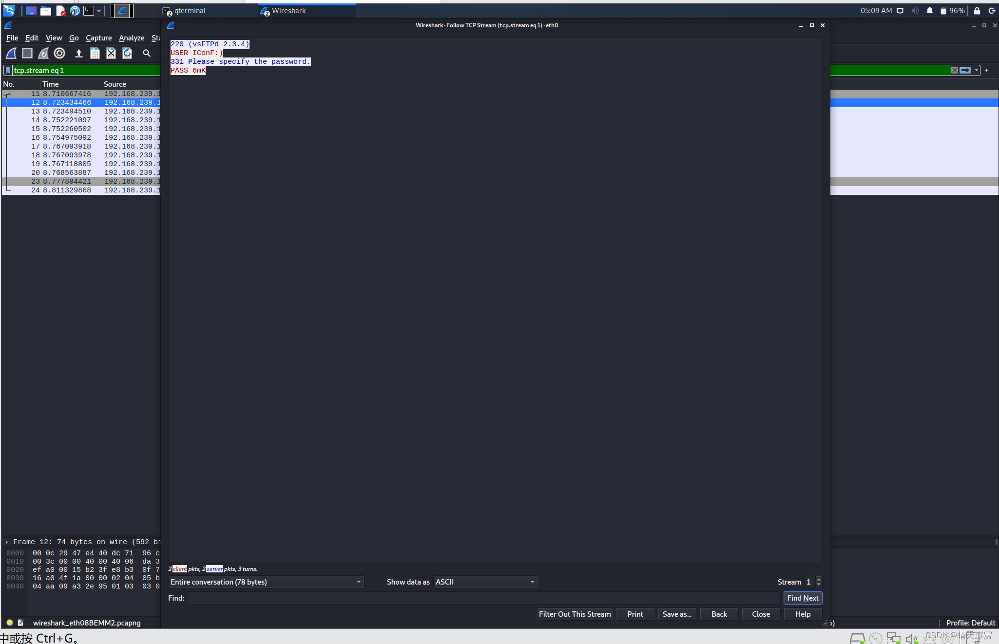Click the Close button in stream dialog

[761, 614]
